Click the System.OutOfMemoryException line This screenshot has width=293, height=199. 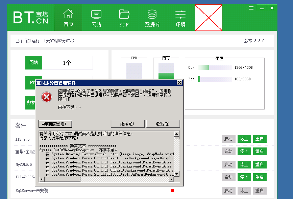click(x=78, y=150)
